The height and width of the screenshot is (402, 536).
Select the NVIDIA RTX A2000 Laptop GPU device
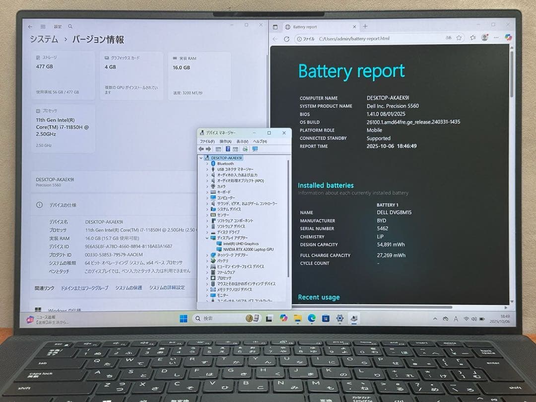pos(249,249)
